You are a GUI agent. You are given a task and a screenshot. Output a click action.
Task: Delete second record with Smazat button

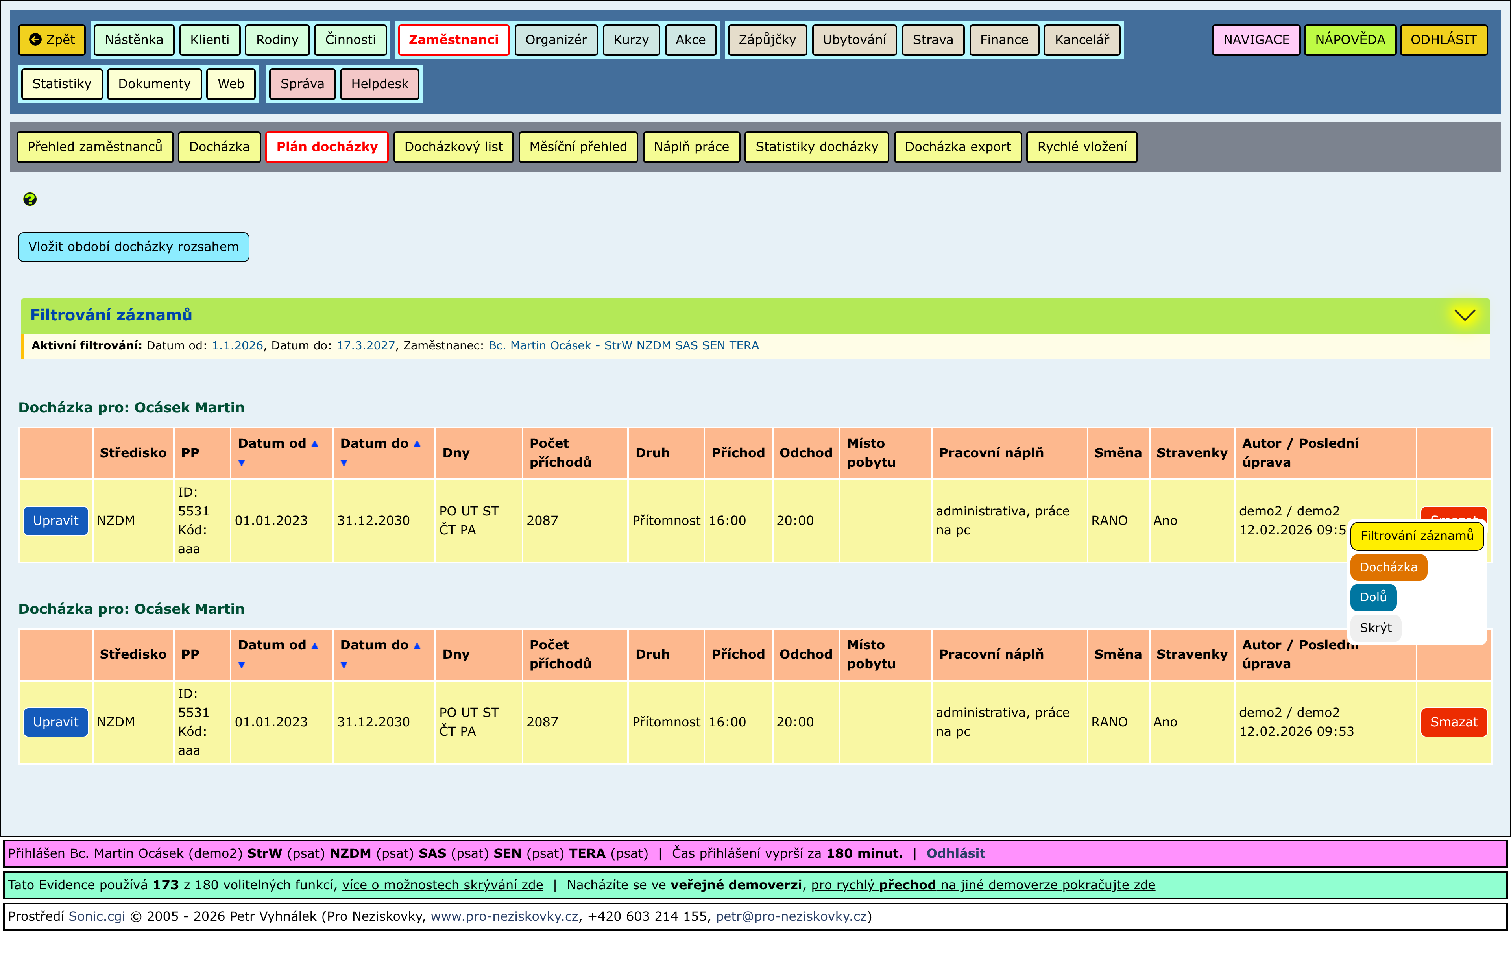click(1453, 722)
